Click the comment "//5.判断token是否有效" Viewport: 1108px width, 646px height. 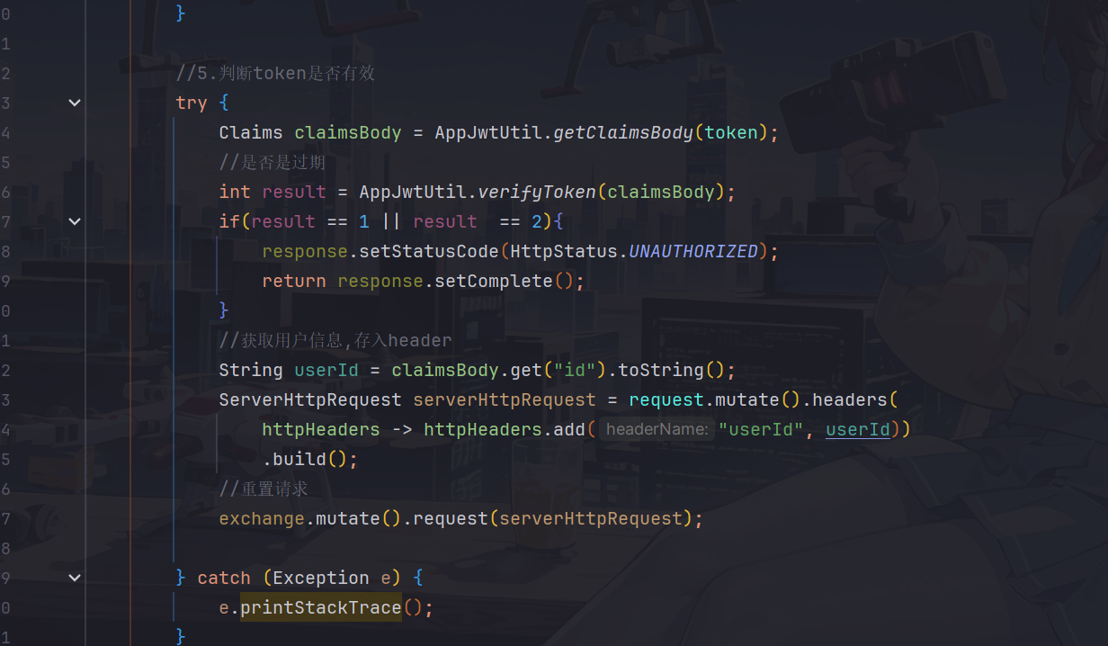(275, 73)
